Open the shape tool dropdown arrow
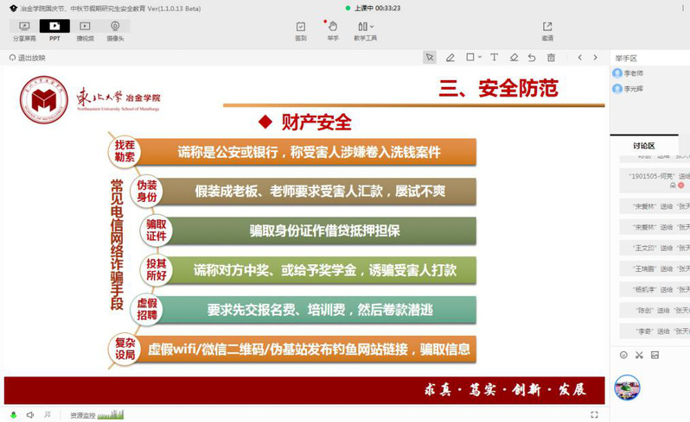The width and height of the screenshot is (690, 422). pyautogui.click(x=480, y=58)
